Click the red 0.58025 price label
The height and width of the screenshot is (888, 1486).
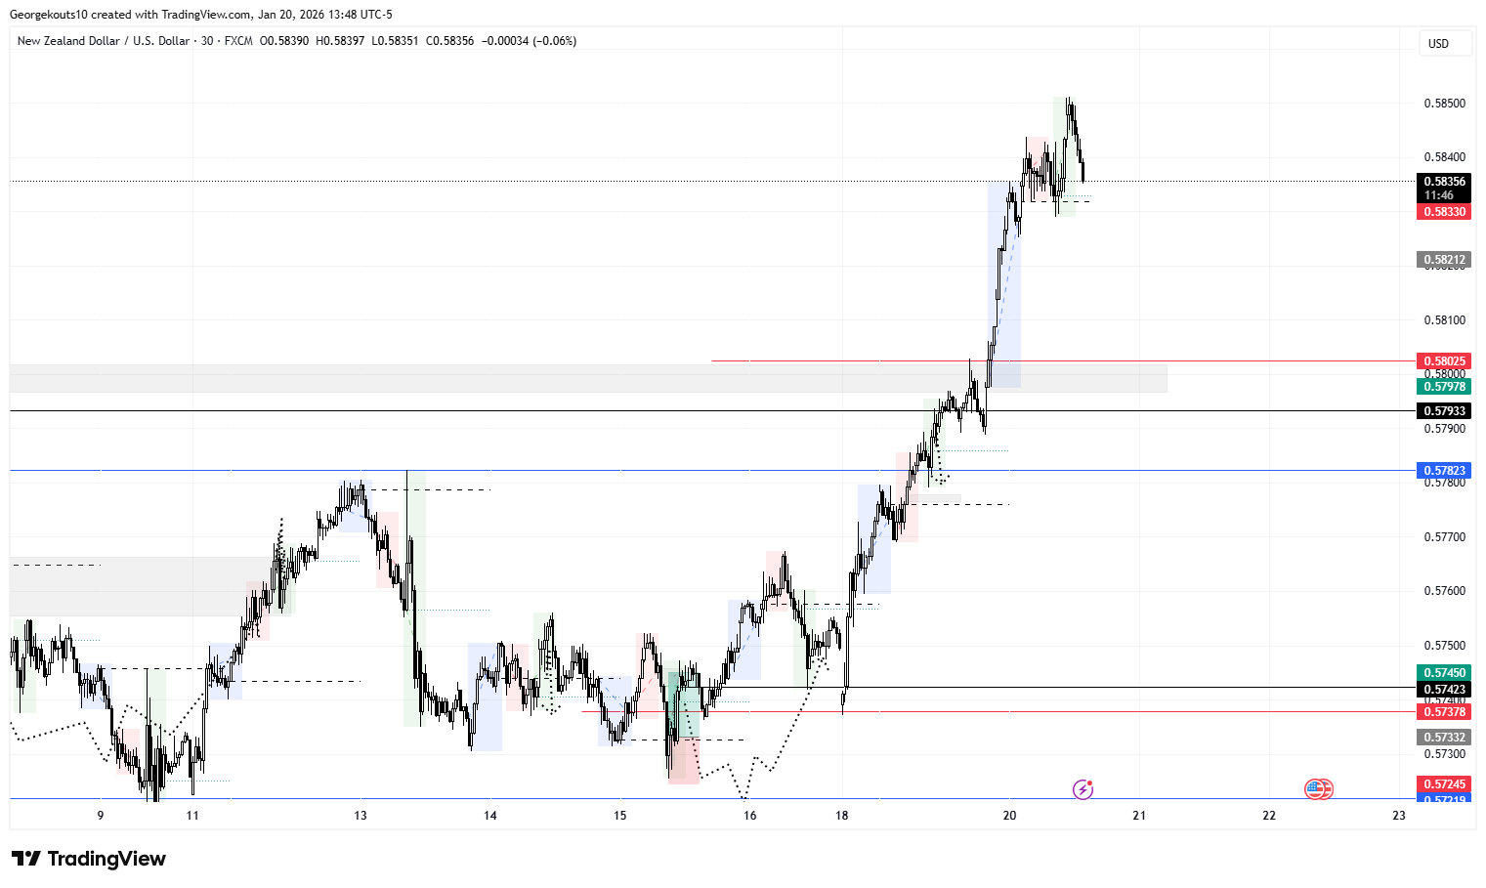[1443, 361]
